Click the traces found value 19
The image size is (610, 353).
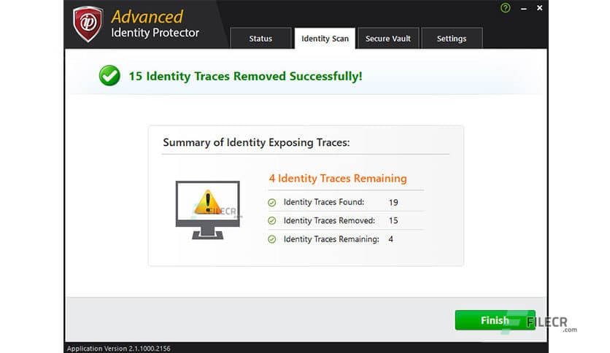pos(393,202)
